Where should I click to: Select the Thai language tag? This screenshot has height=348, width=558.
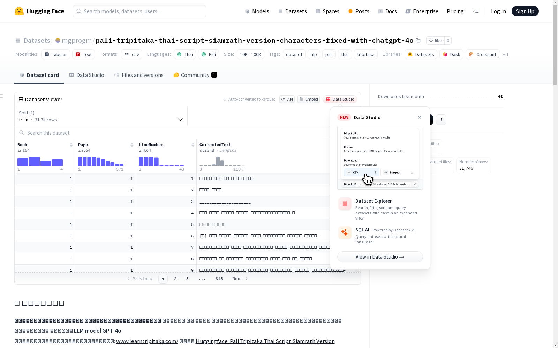185,54
